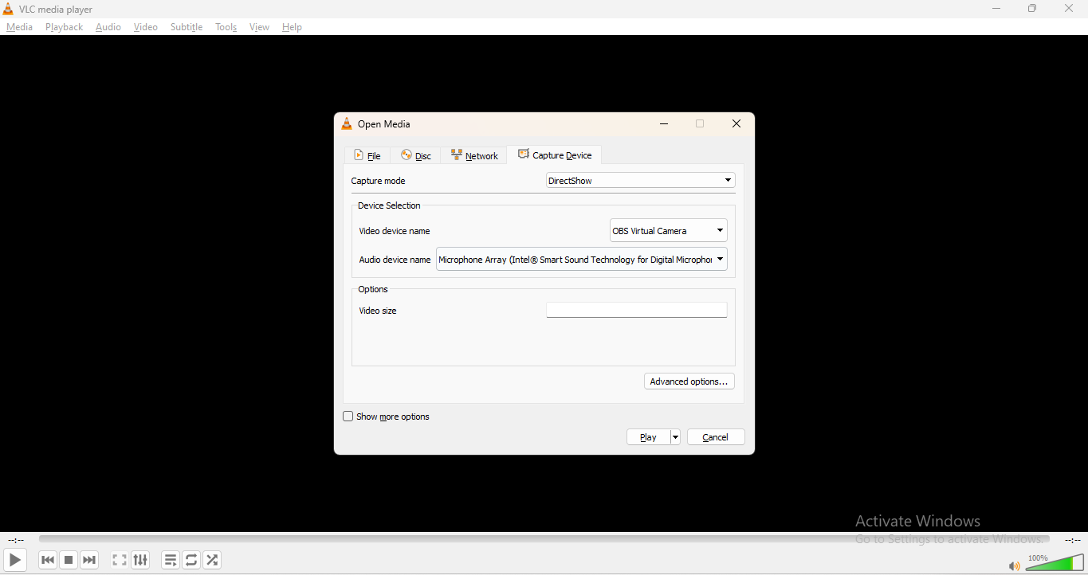Image resolution: width=1088 pixels, height=575 pixels.
Task: Minimize the Open Media dialog
Action: pyautogui.click(x=664, y=124)
